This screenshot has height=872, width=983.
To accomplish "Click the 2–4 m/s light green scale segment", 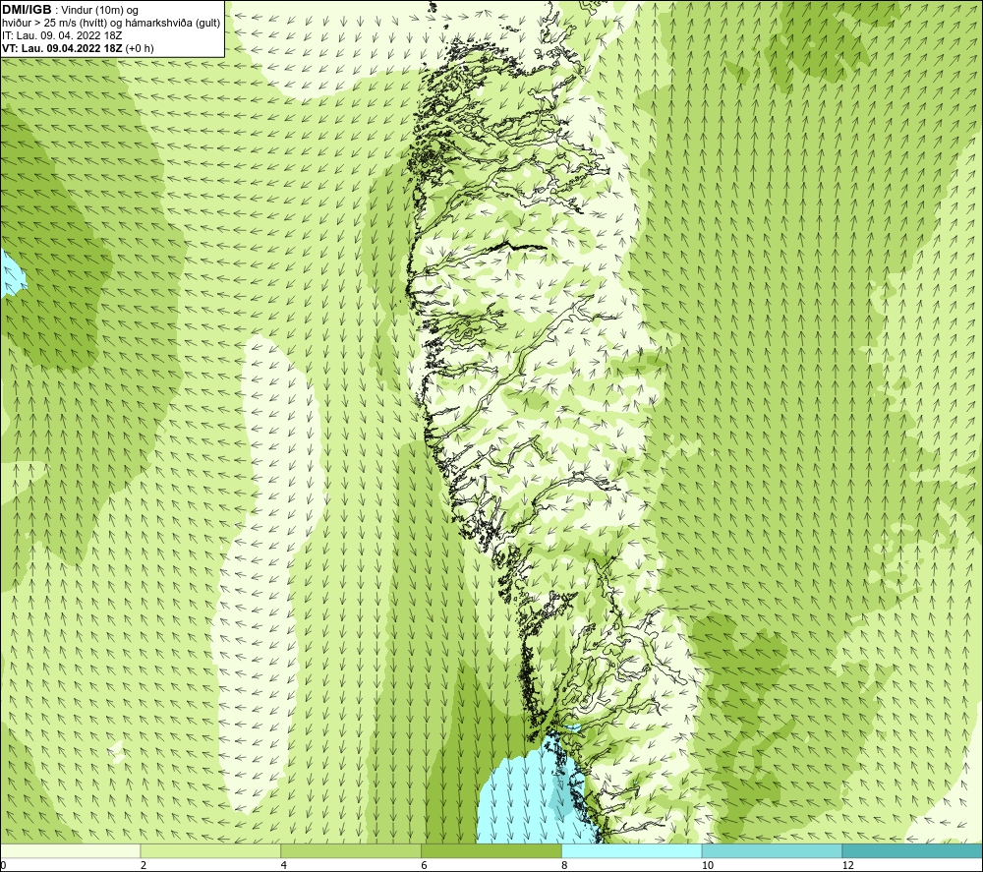I will pos(210,850).
